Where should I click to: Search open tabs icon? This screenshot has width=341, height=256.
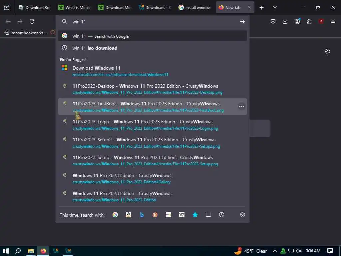(x=208, y=215)
